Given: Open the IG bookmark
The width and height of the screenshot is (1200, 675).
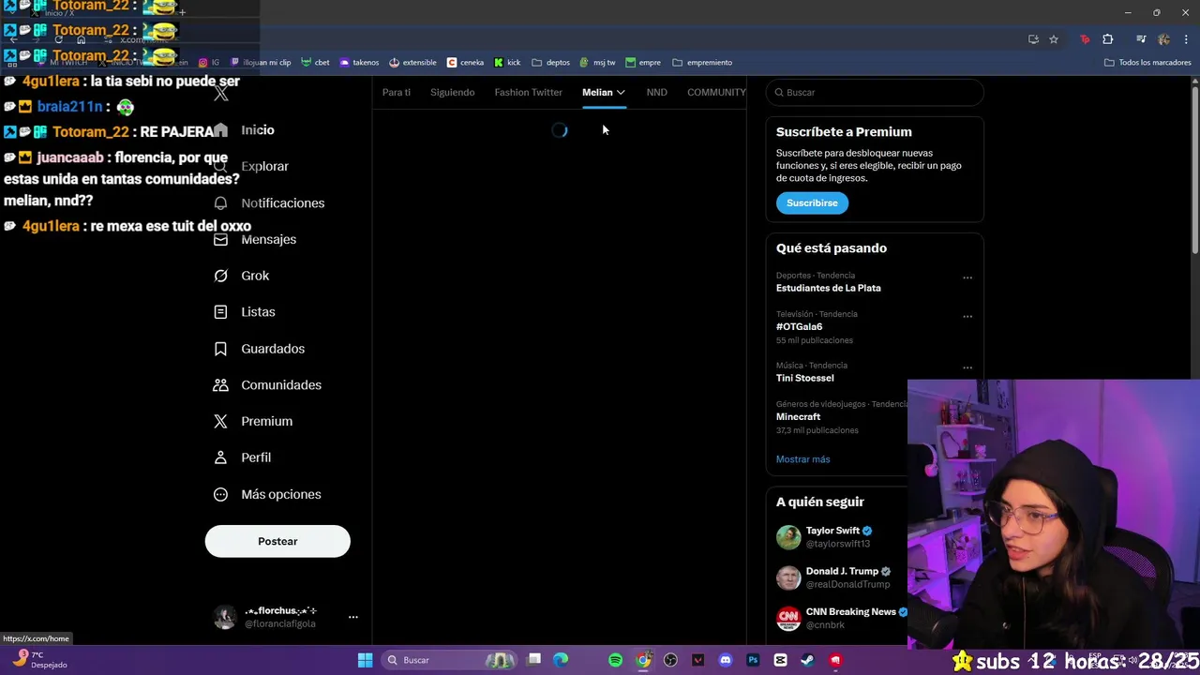Looking at the screenshot, I should (x=209, y=63).
